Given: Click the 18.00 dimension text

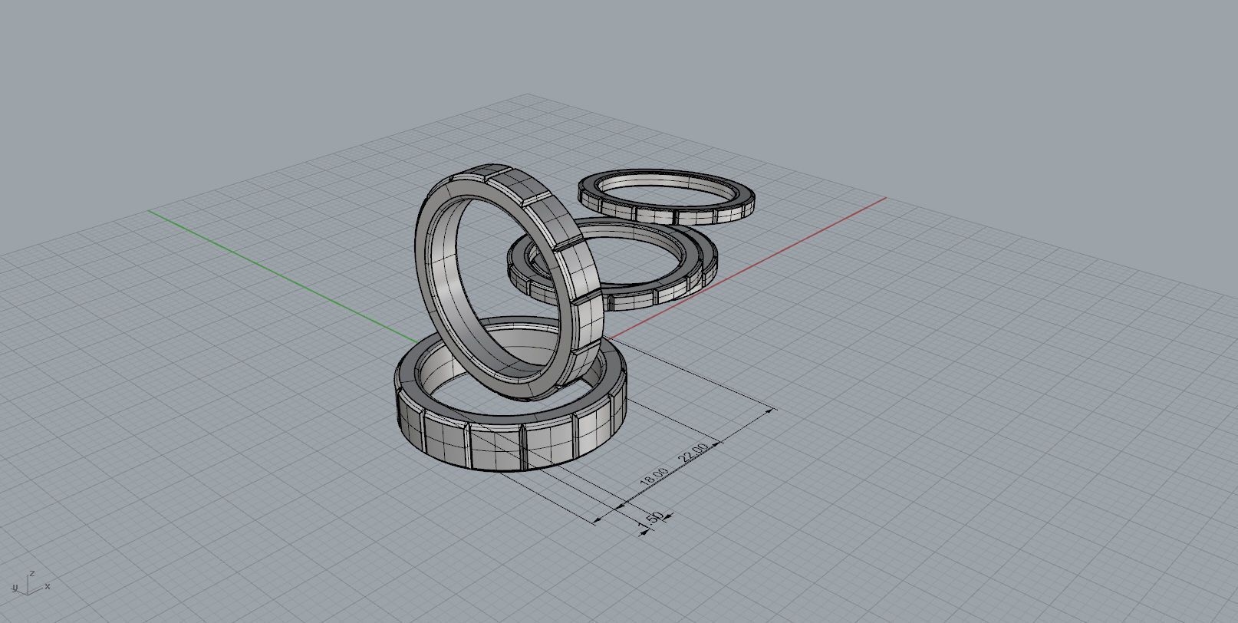Looking at the screenshot, I should tap(654, 479).
